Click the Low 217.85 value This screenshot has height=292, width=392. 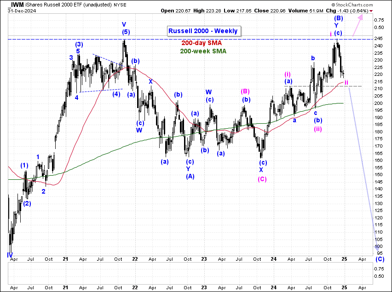[x=237, y=11]
